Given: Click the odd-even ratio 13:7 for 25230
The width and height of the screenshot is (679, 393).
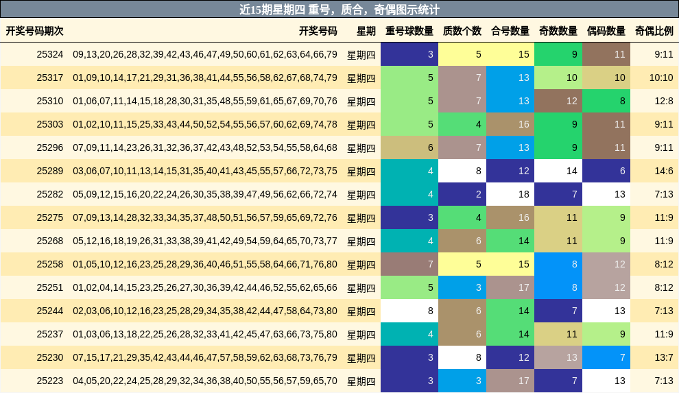Looking at the screenshot, I should 664,358.
